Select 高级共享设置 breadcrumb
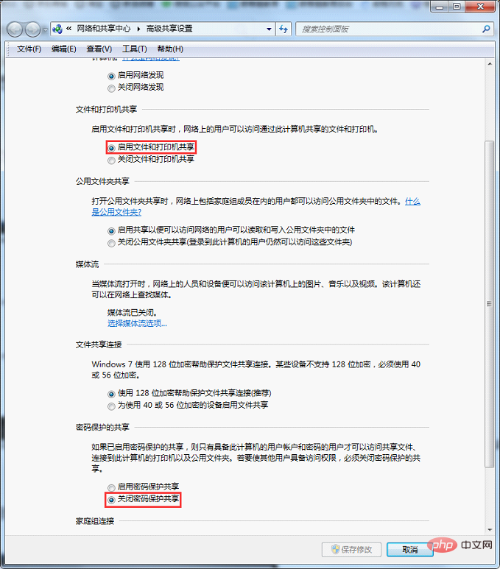The image size is (500, 569). tap(169, 29)
